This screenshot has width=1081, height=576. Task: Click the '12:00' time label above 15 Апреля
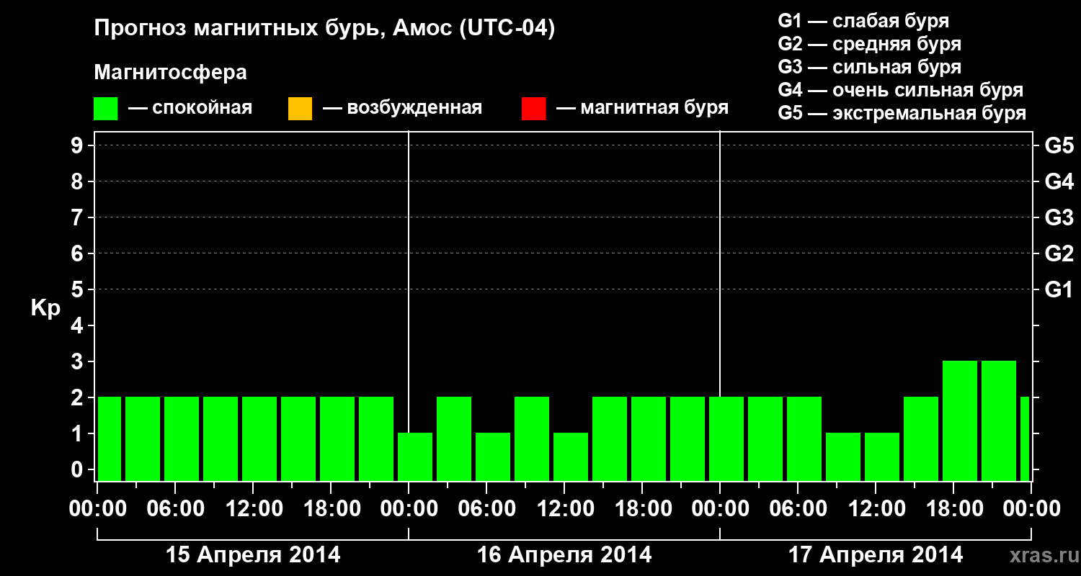(253, 508)
